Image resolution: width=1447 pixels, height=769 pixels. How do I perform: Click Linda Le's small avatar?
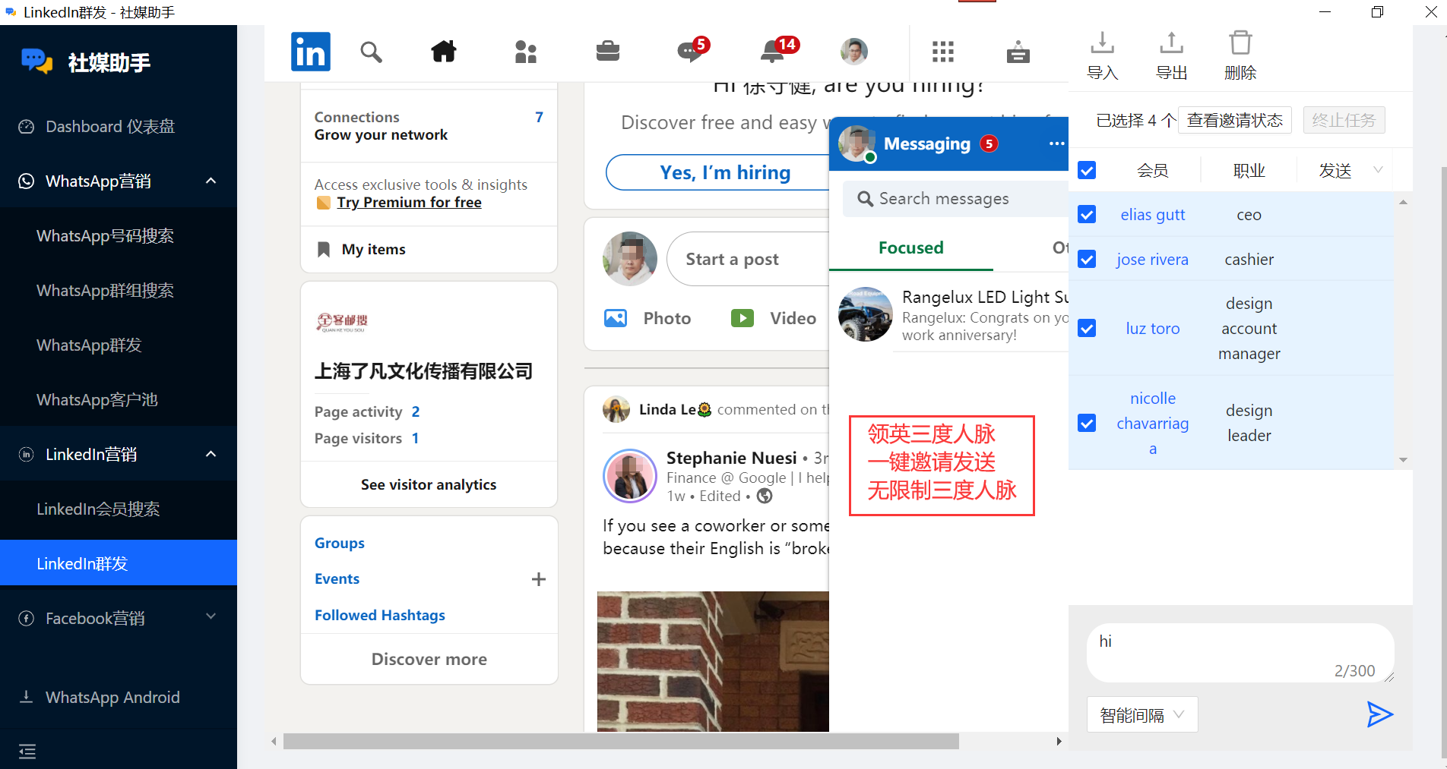tap(616, 409)
